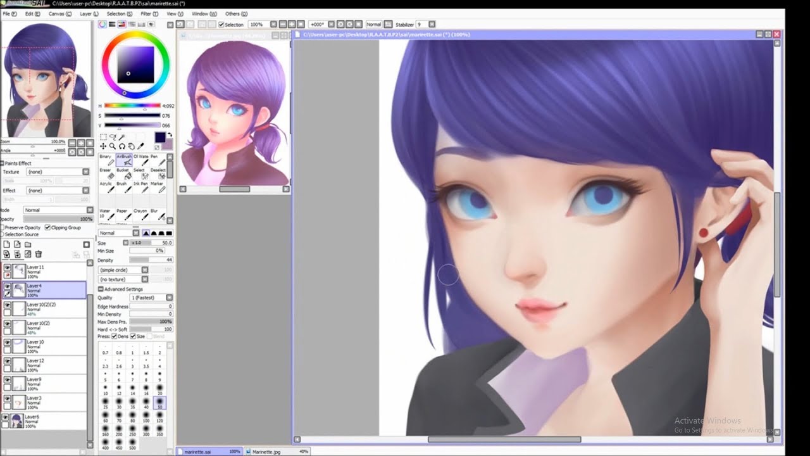Toggle Selection Source checkbox
The height and width of the screenshot is (456, 810).
(x=3, y=234)
